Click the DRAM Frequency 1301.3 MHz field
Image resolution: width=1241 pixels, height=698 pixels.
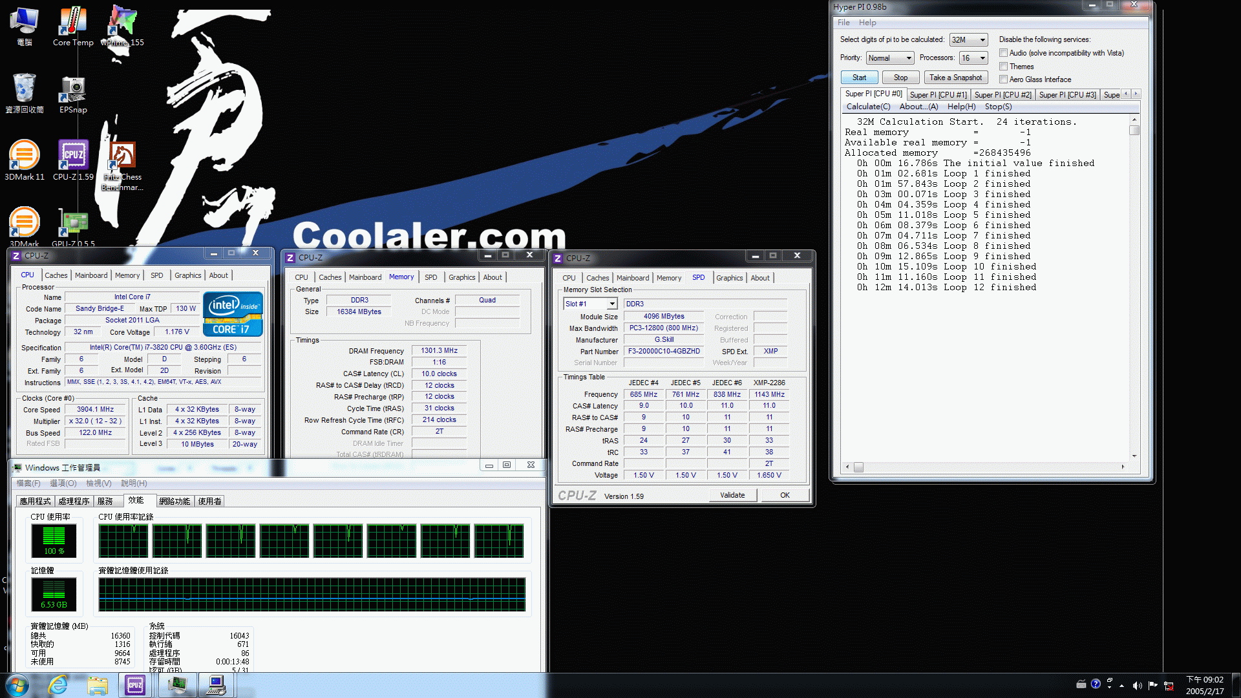coord(439,351)
